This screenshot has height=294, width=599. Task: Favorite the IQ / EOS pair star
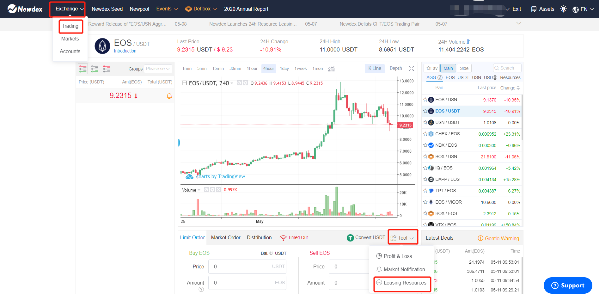click(x=425, y=168)
